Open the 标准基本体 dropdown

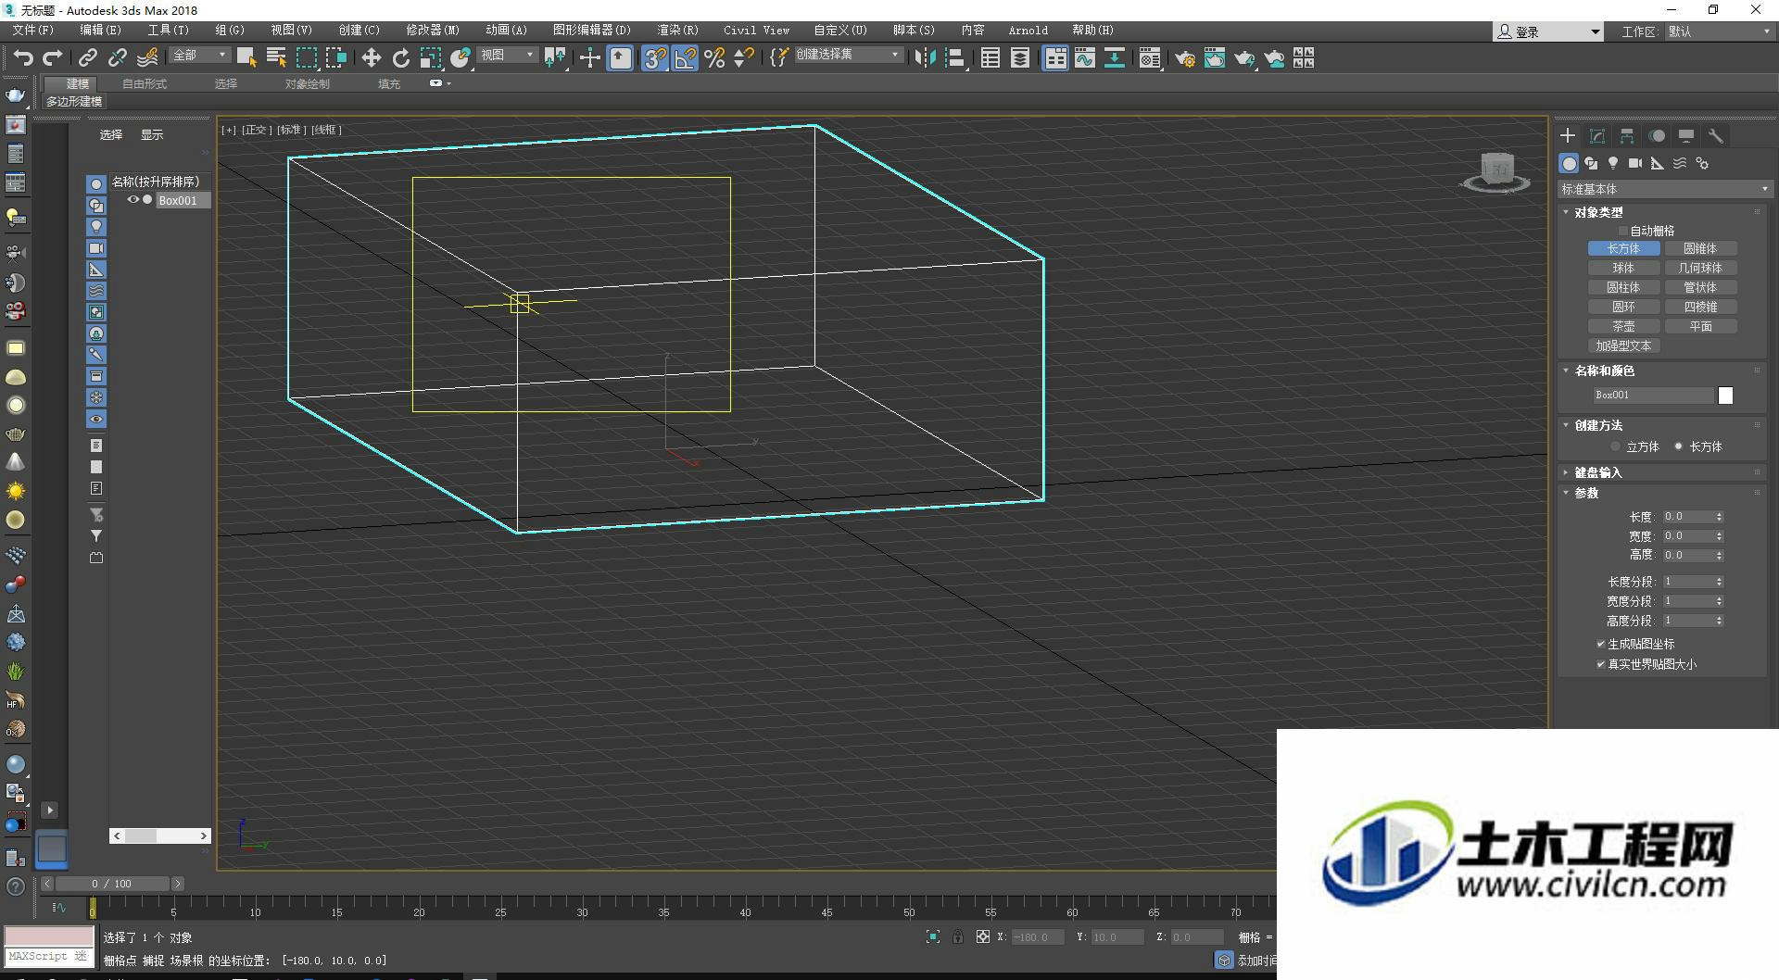point(1665,189)
